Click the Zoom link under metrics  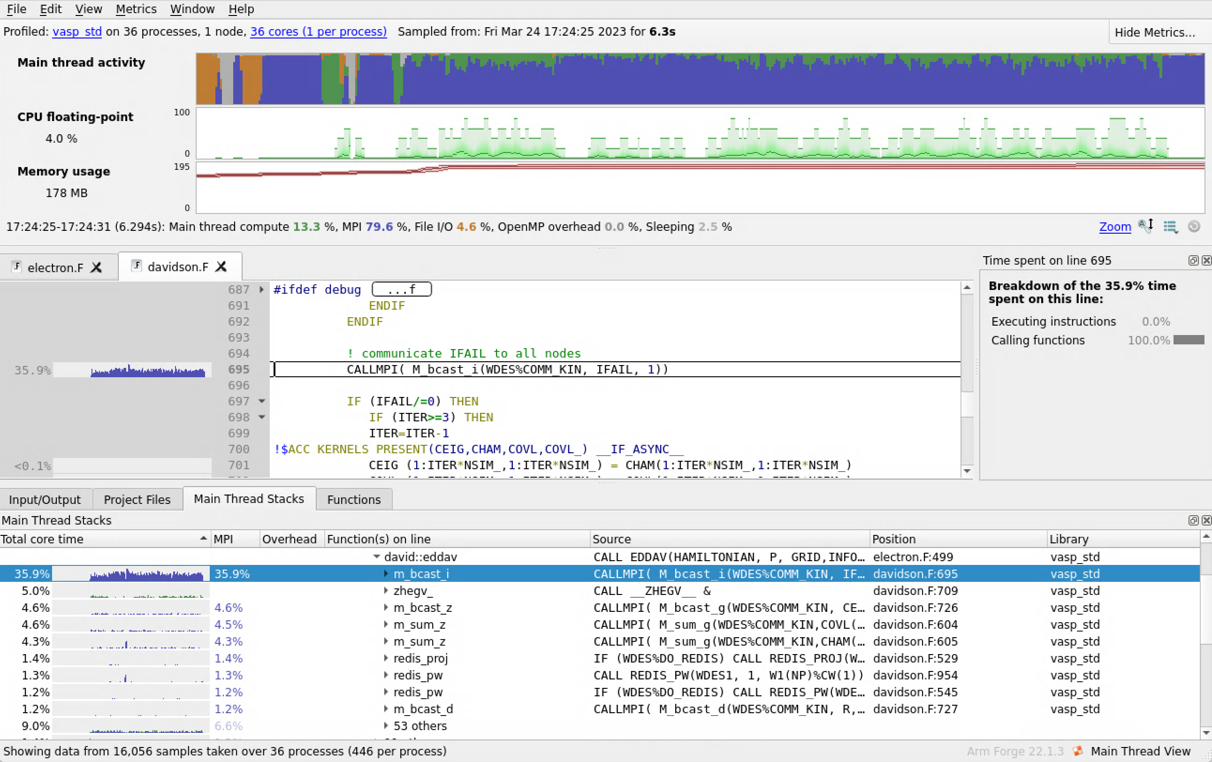[x=1114, y=227]
